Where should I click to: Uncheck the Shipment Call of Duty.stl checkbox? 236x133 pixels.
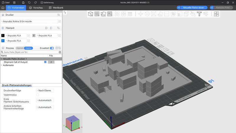45,62
